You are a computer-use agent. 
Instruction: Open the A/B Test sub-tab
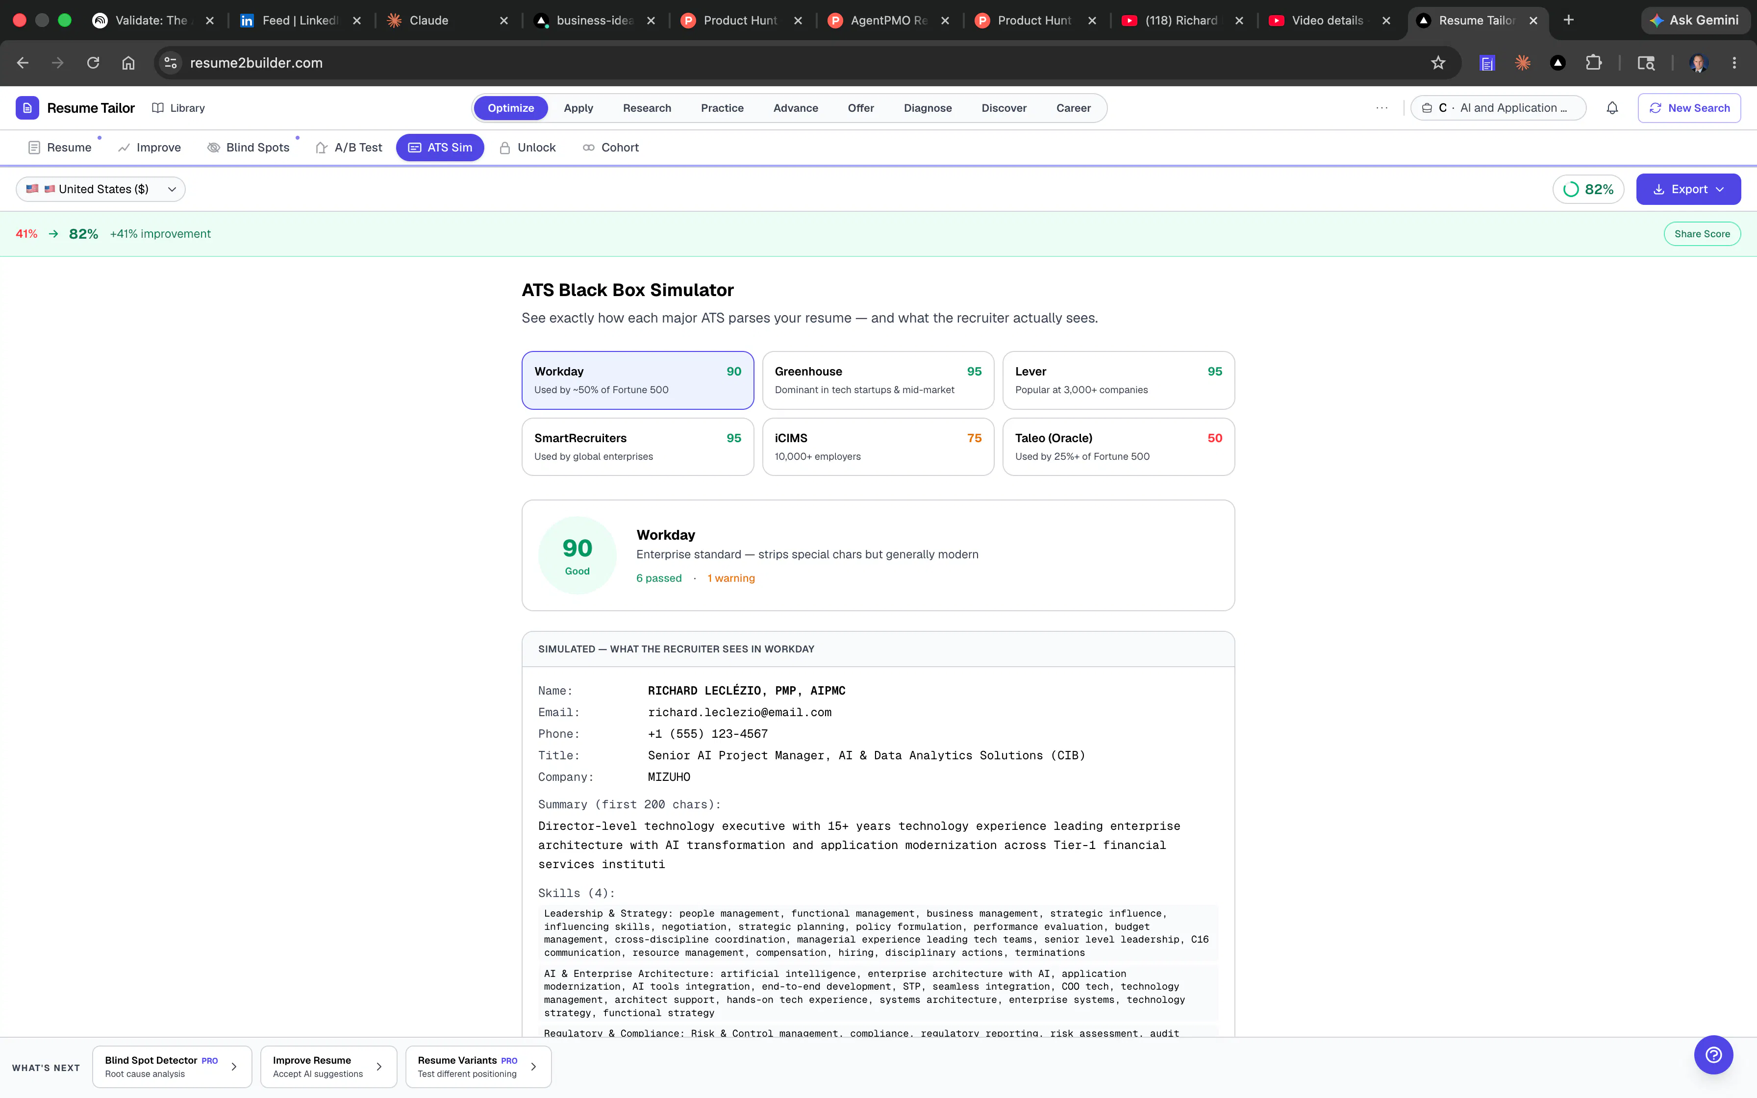[x=349, y=148]
